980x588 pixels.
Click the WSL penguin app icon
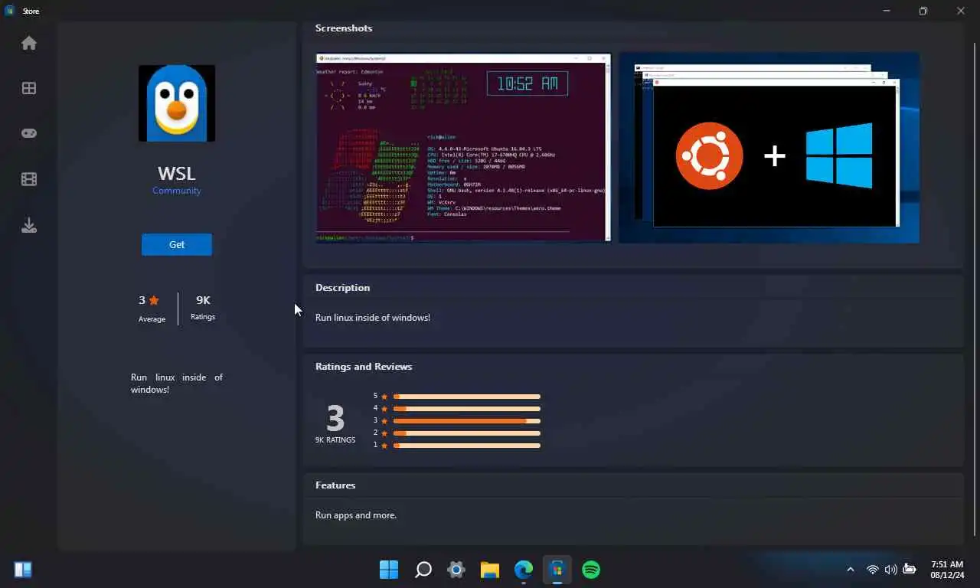click(x=177, y=103)
